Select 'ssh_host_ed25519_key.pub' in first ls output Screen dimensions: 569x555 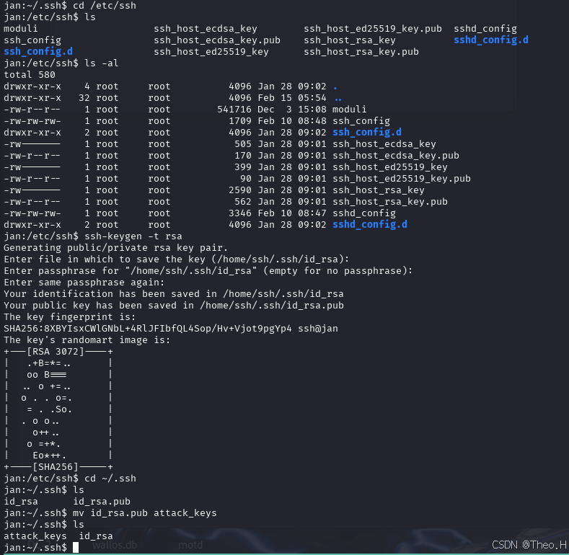click(373, 29)
